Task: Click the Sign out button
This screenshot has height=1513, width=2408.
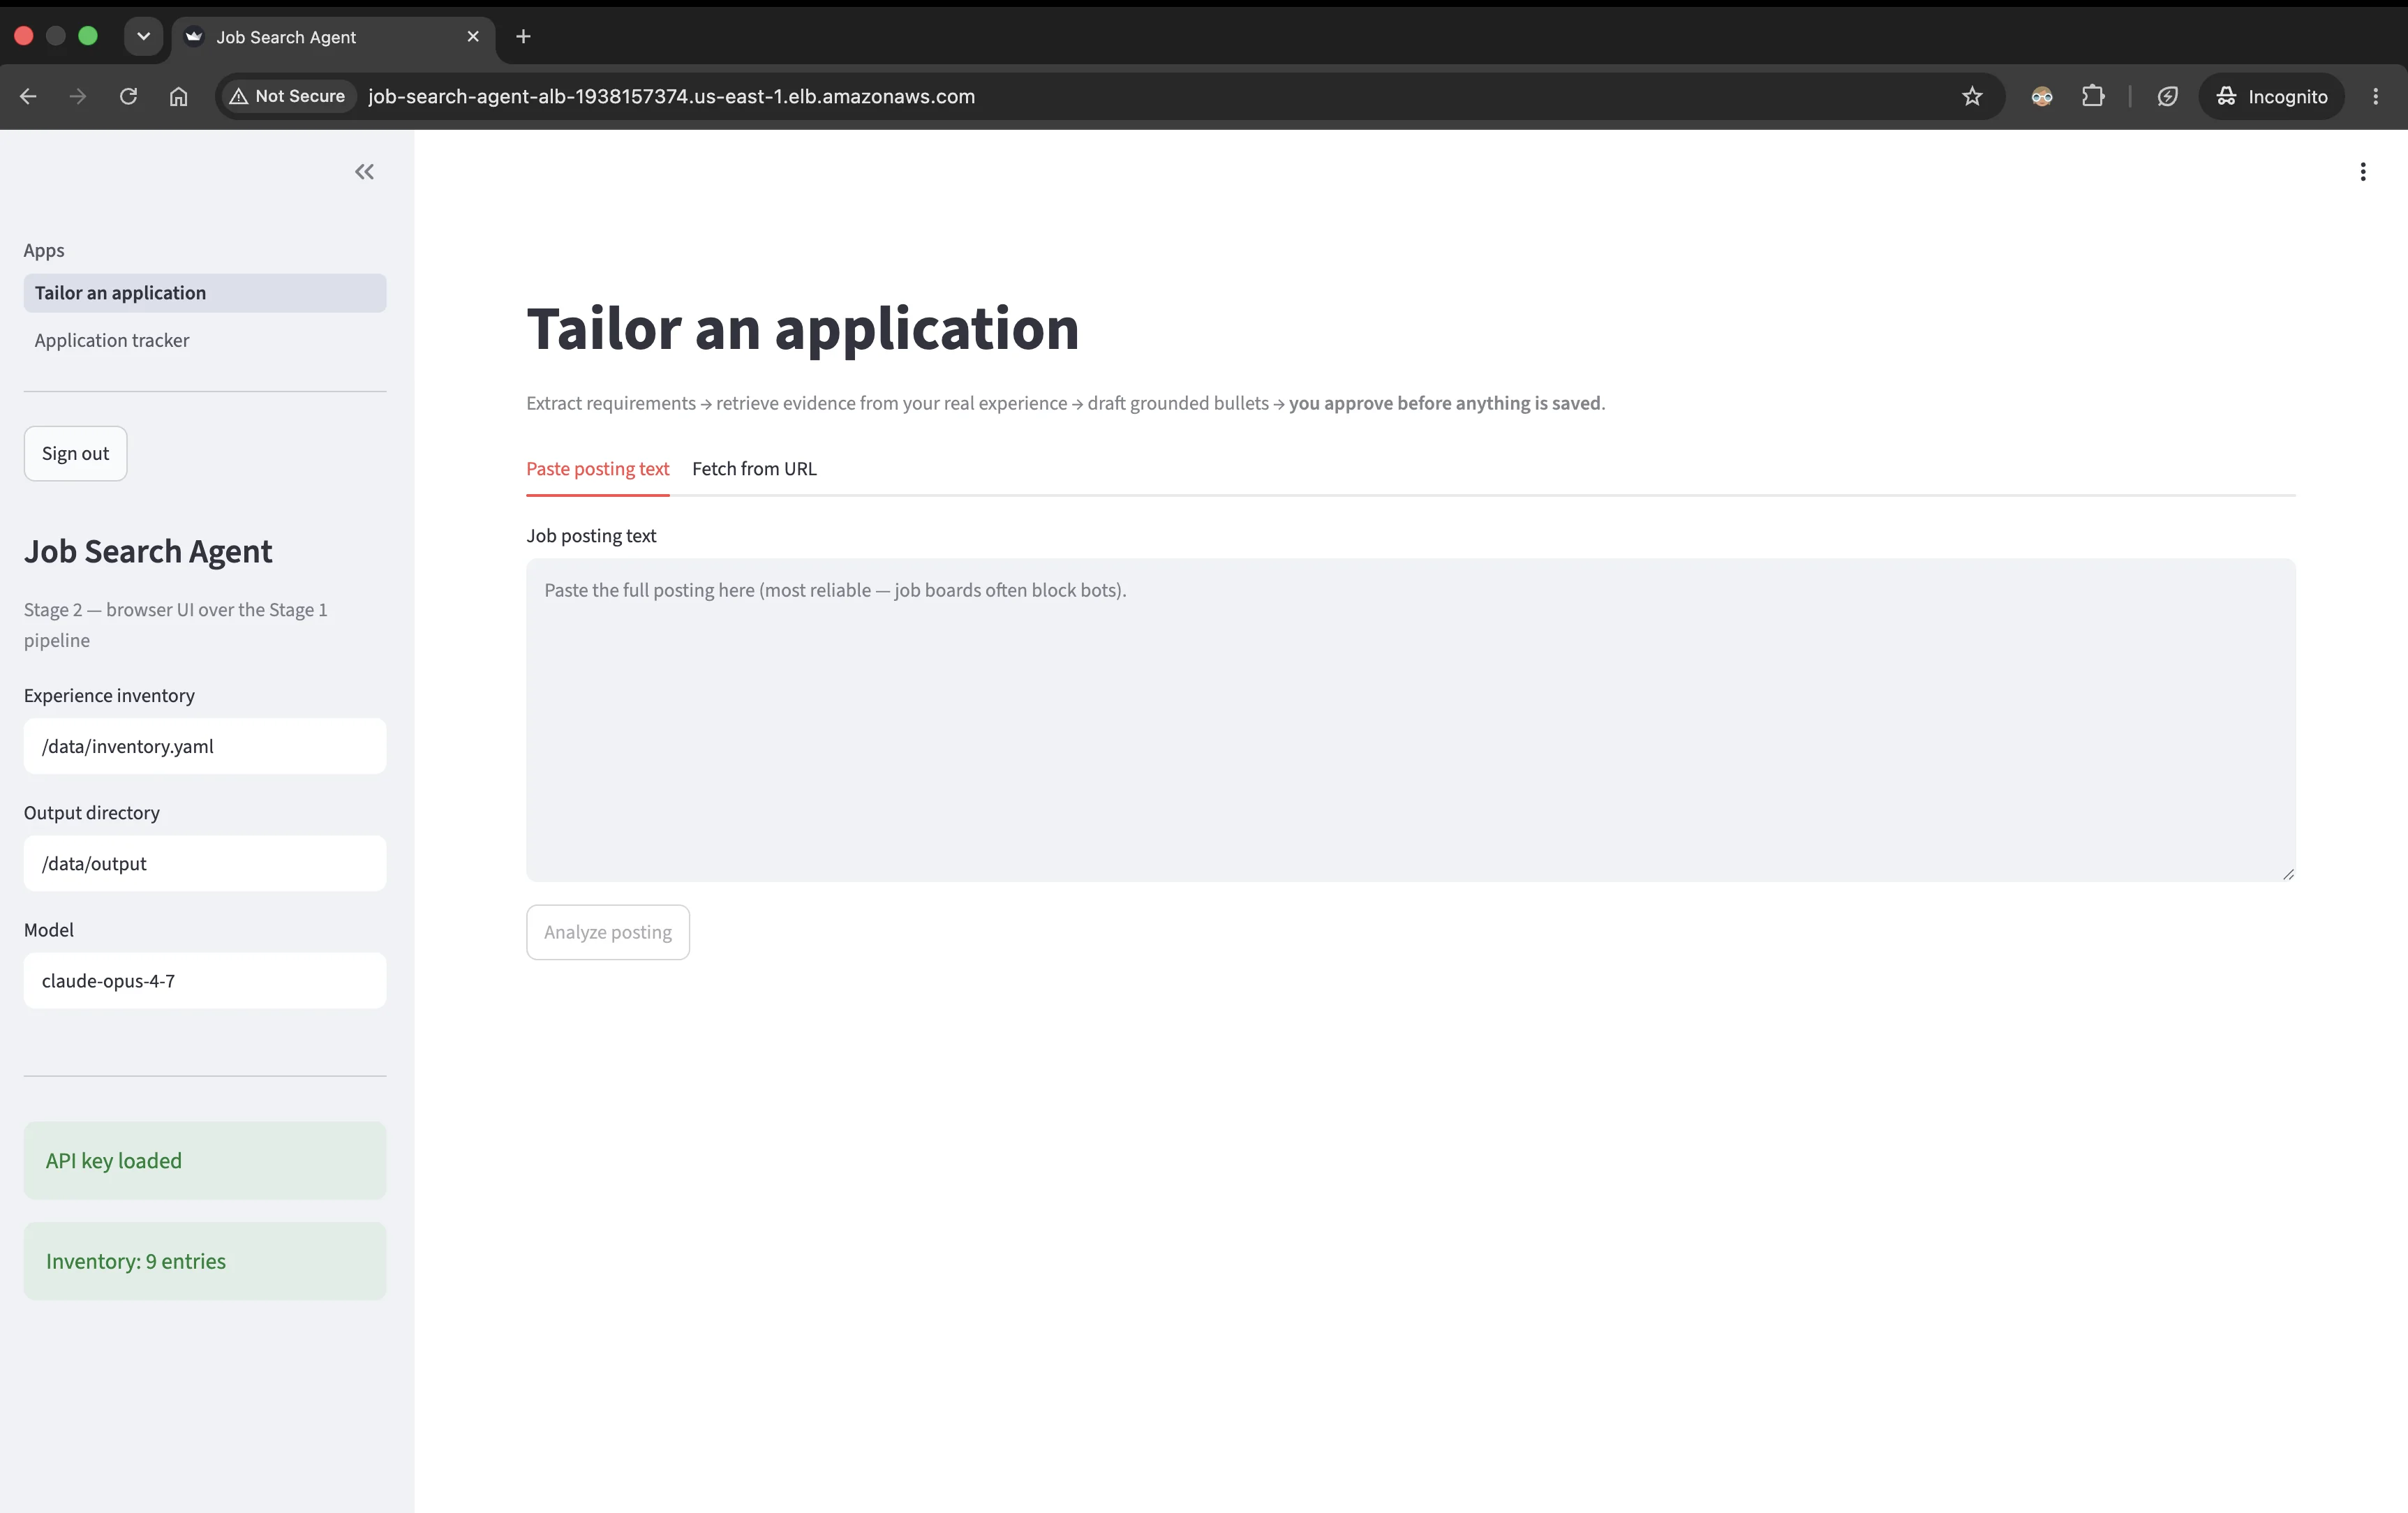Action: [75, 454]
